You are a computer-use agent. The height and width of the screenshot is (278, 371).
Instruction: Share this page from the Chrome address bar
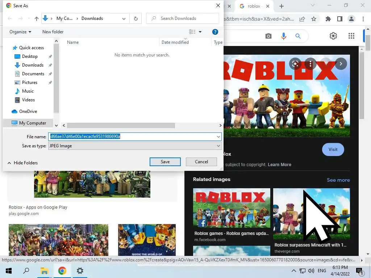tap(302, 19)
